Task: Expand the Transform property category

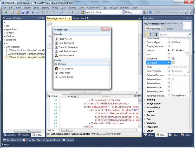Action: (x=145, y=127)
